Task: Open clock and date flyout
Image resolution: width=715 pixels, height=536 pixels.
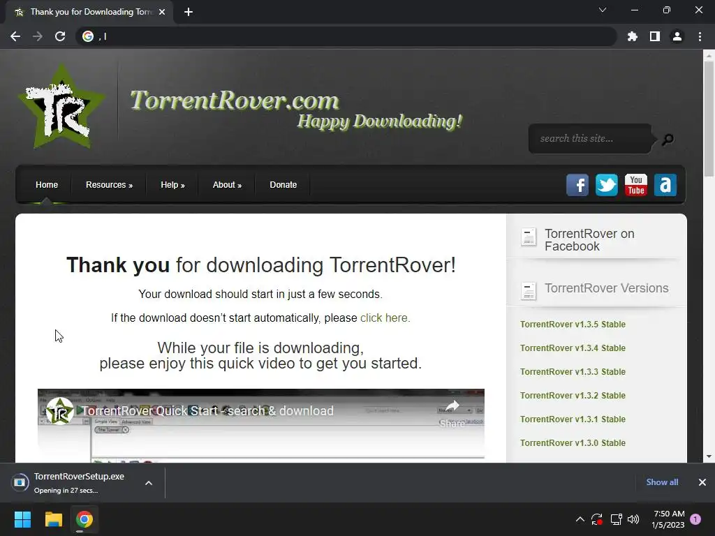Action: pos(668,519)
